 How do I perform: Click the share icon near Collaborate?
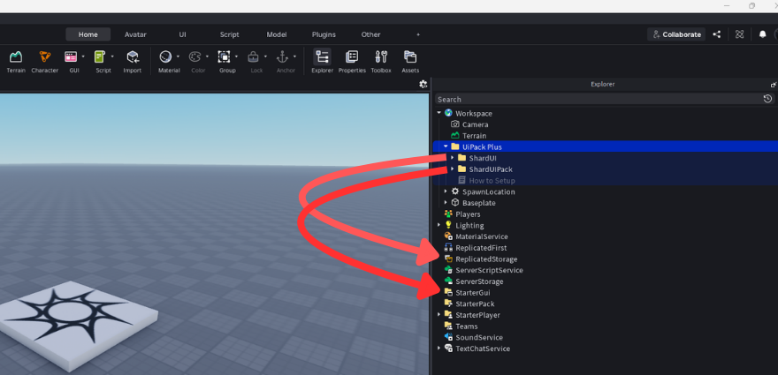716,34
